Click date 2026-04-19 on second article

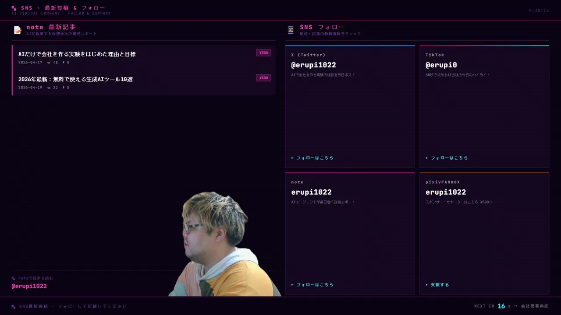pos(30,87)
